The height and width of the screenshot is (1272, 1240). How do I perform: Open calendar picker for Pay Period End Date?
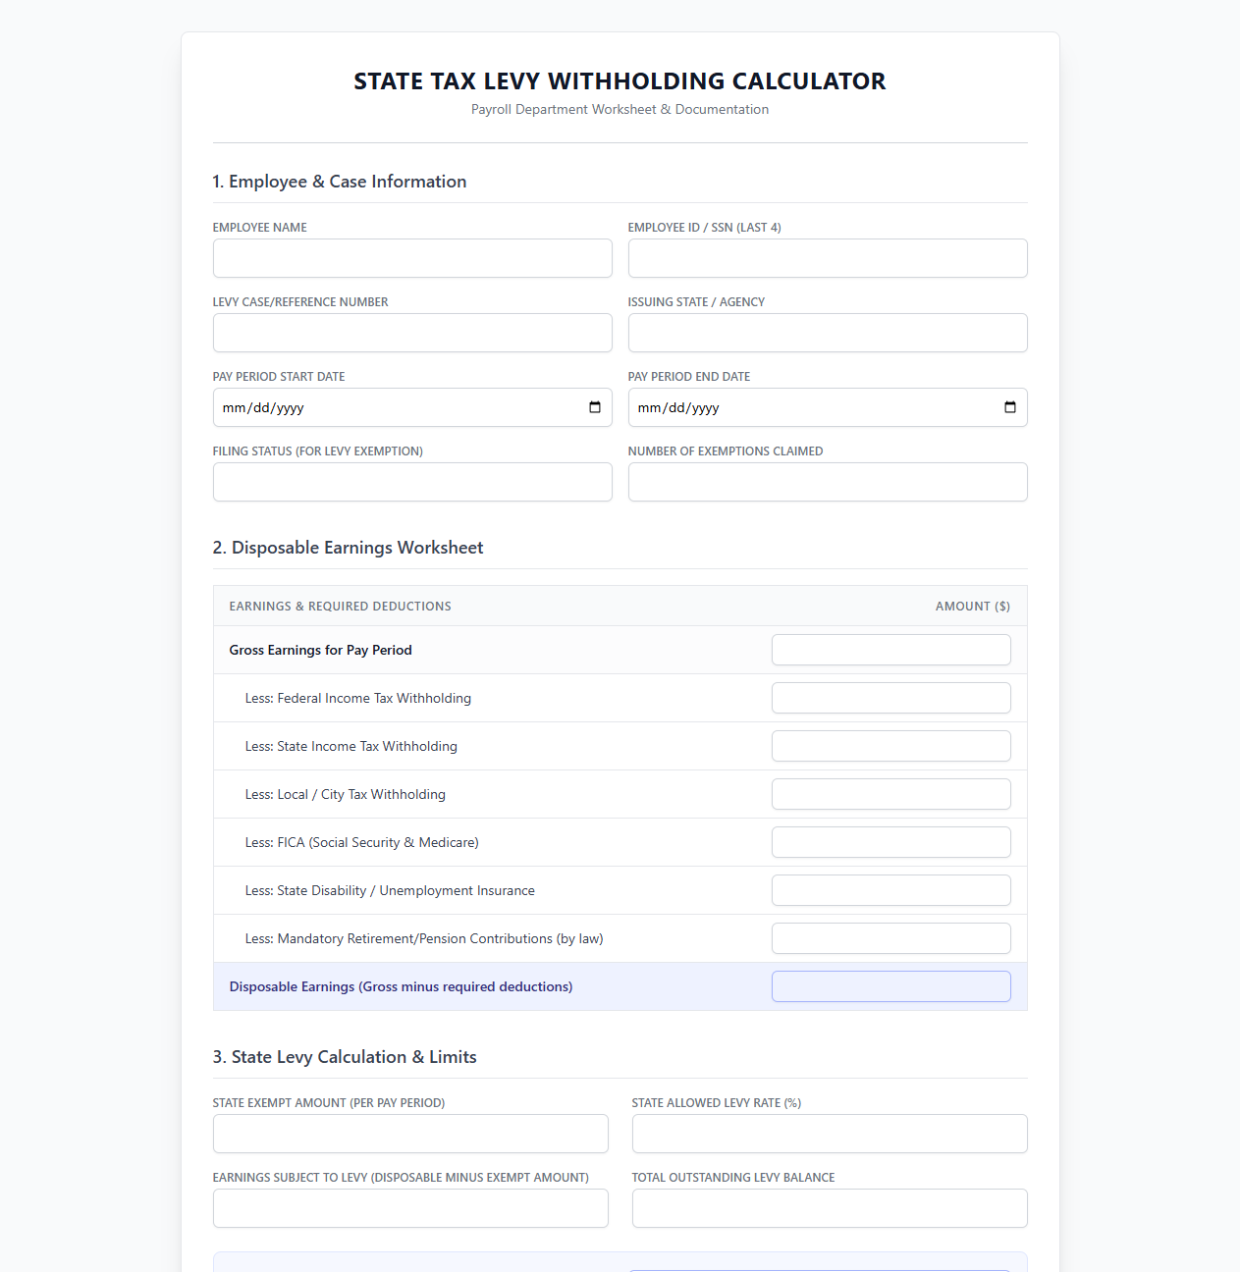1010,407
